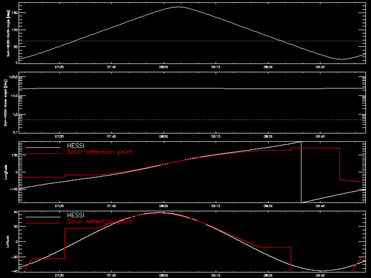Click the Sun-HESSI-Earth angle [deg] axis label
Screen dimensions: 371x278
point(8,33)
